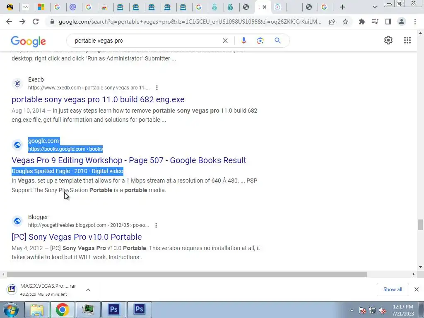Click 'Douglas Spotted Eagle · 2010 · Digital video' text

[x=67, y=171]
